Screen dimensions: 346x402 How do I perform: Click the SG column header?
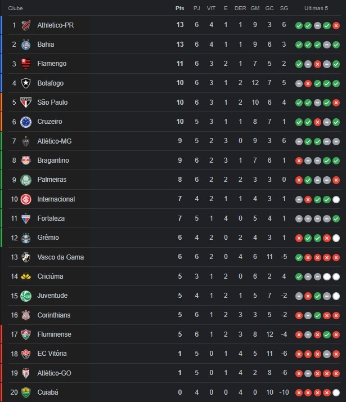pos(284,8)
